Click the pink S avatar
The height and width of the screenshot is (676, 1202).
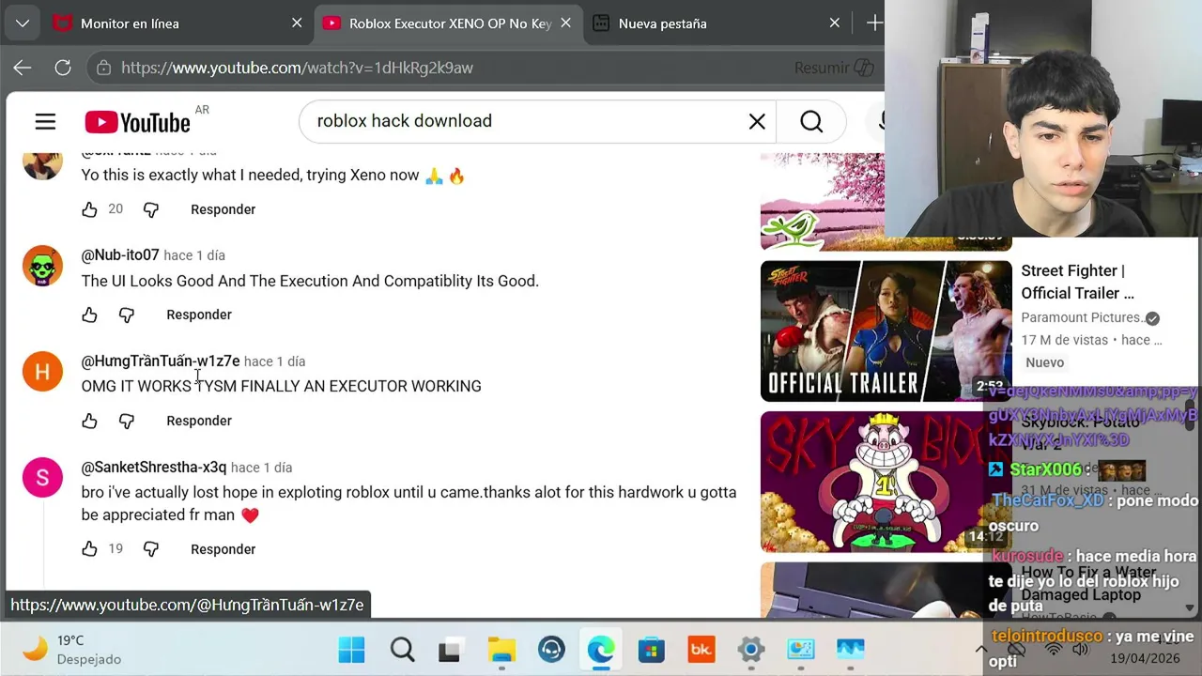pos(42,478)
